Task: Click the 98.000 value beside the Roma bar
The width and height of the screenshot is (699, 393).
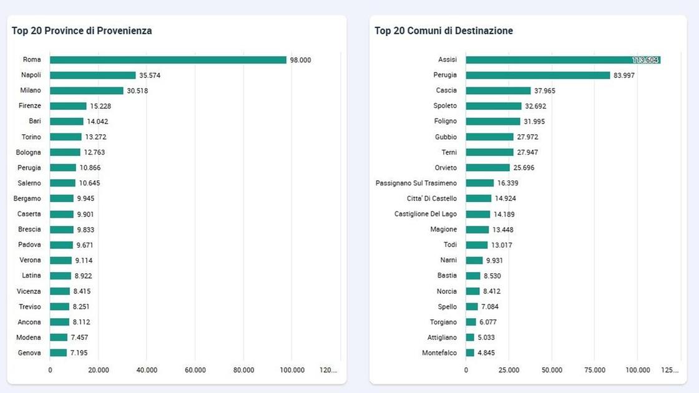Action: (x=300, y=60)
